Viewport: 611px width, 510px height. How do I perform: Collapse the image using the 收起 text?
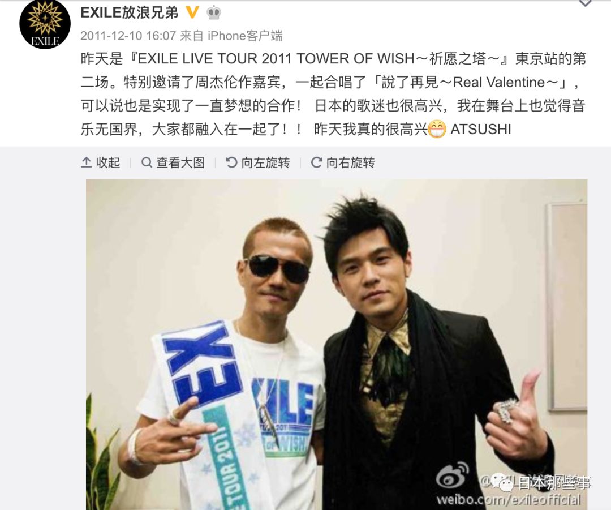click(x=108, y=162)
